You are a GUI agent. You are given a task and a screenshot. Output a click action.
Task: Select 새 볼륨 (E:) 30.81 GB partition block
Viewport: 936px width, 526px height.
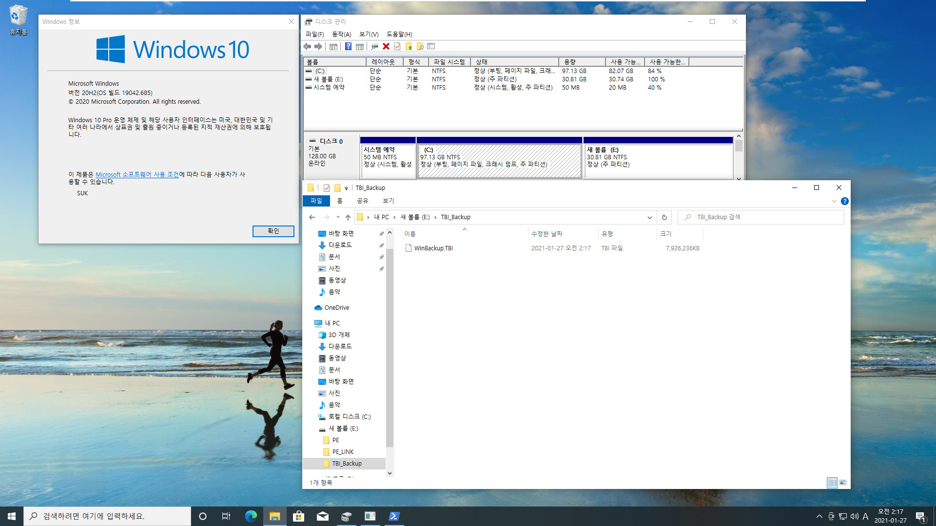(x=658, y=157)
